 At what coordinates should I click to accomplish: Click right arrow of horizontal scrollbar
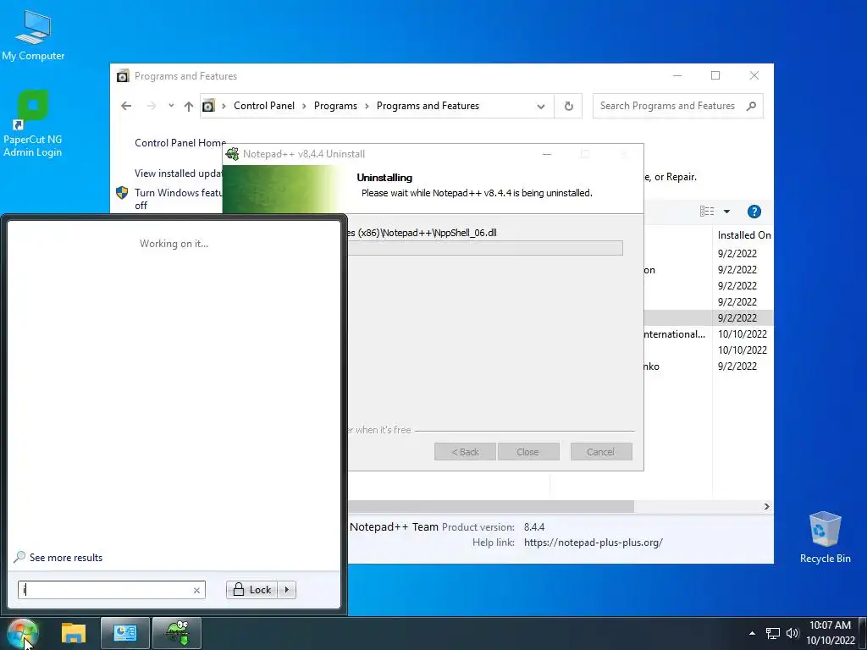(766, 506)
